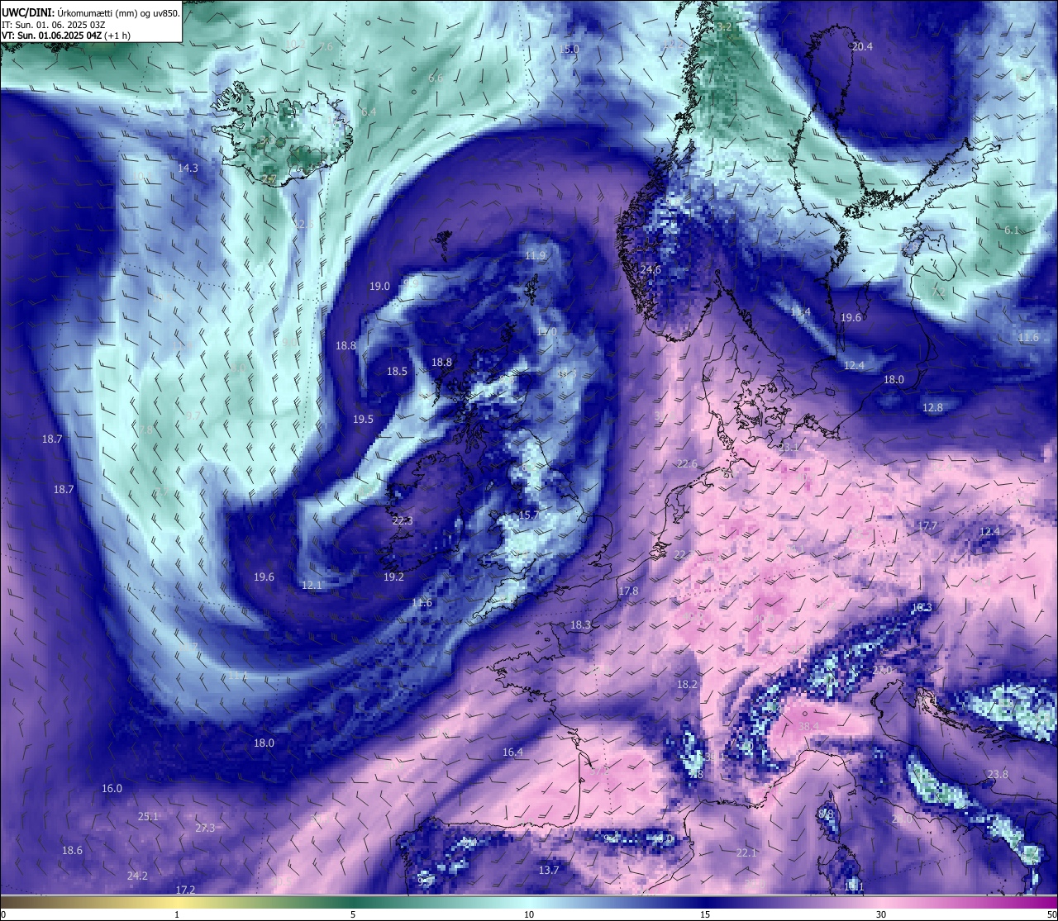Click the 12.1 map value
The image size is (1058, 921).
pos(312,585)
